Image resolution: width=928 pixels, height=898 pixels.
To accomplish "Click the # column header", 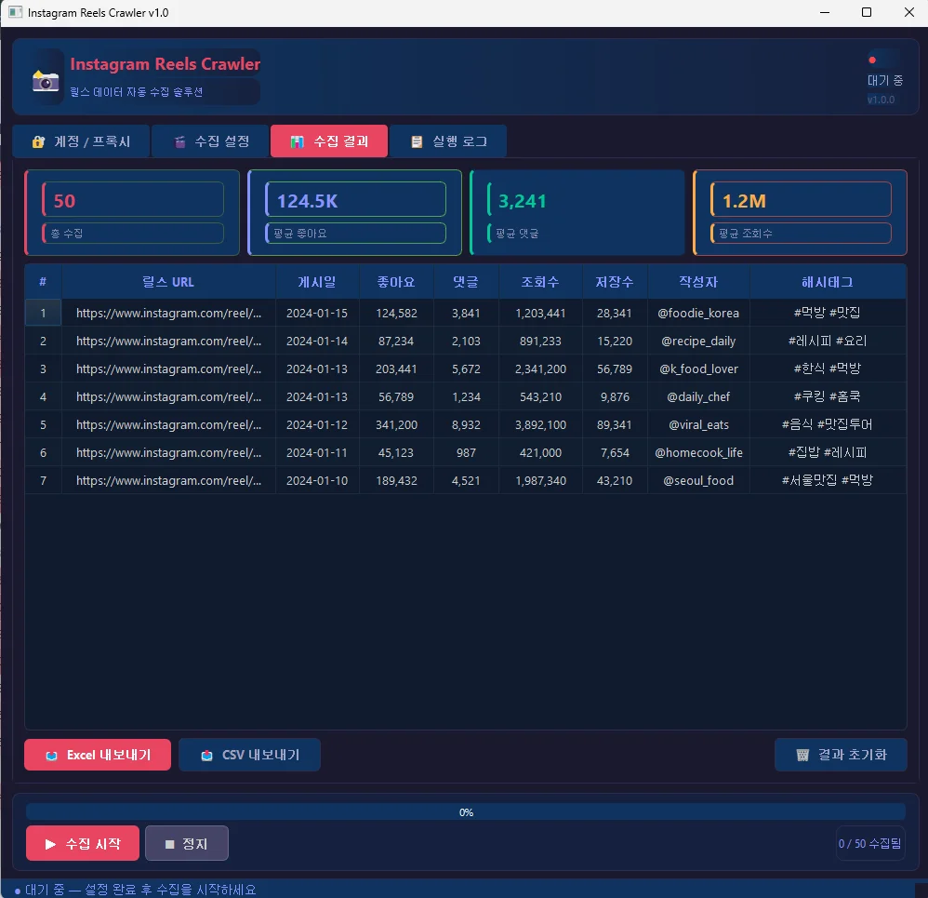I will (x=43, y=282).
